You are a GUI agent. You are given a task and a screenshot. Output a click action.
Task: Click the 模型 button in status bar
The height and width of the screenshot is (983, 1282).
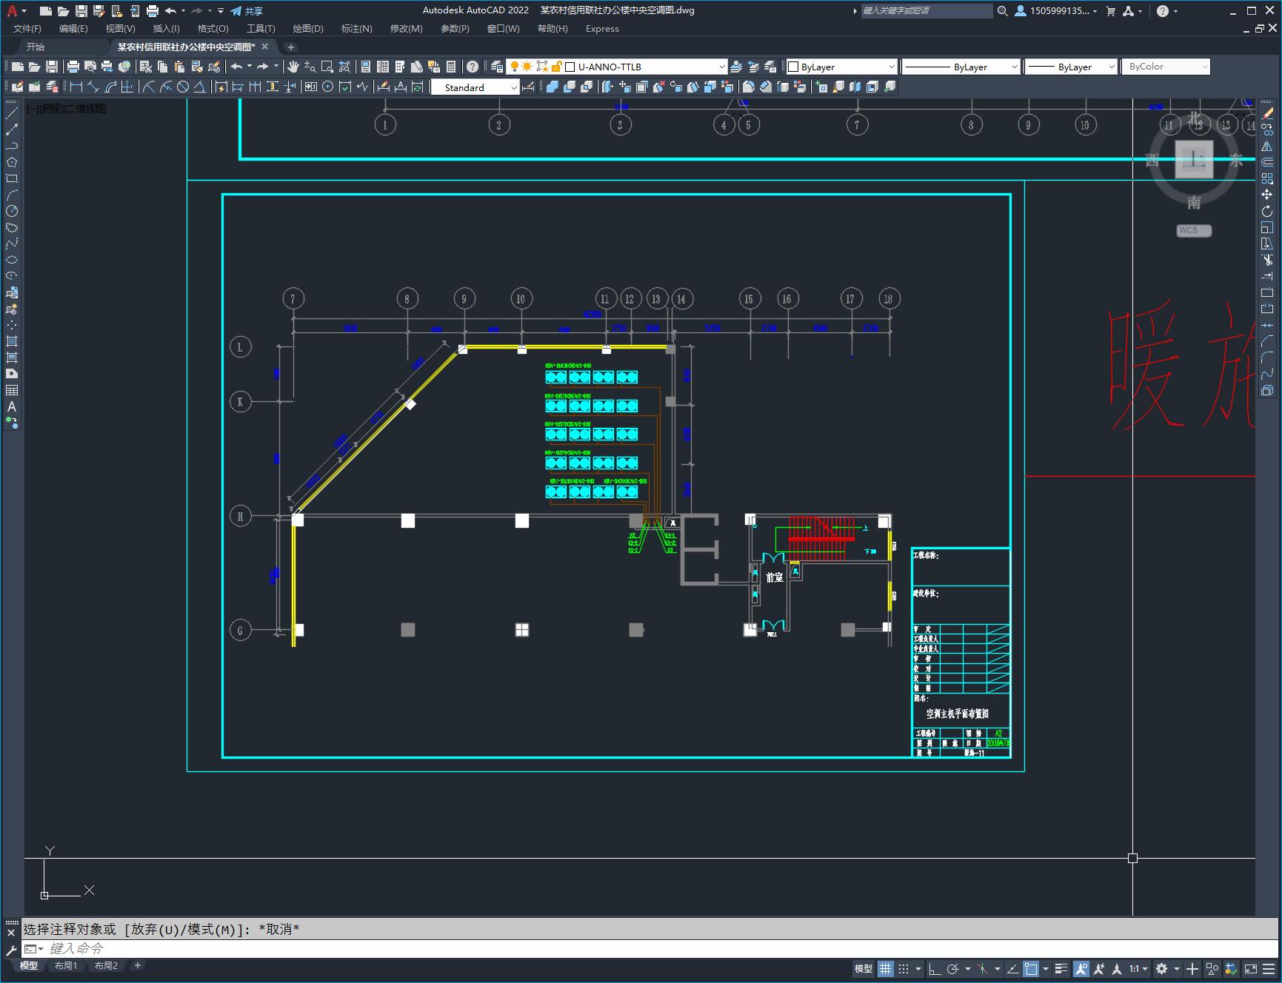pos(864,968)
